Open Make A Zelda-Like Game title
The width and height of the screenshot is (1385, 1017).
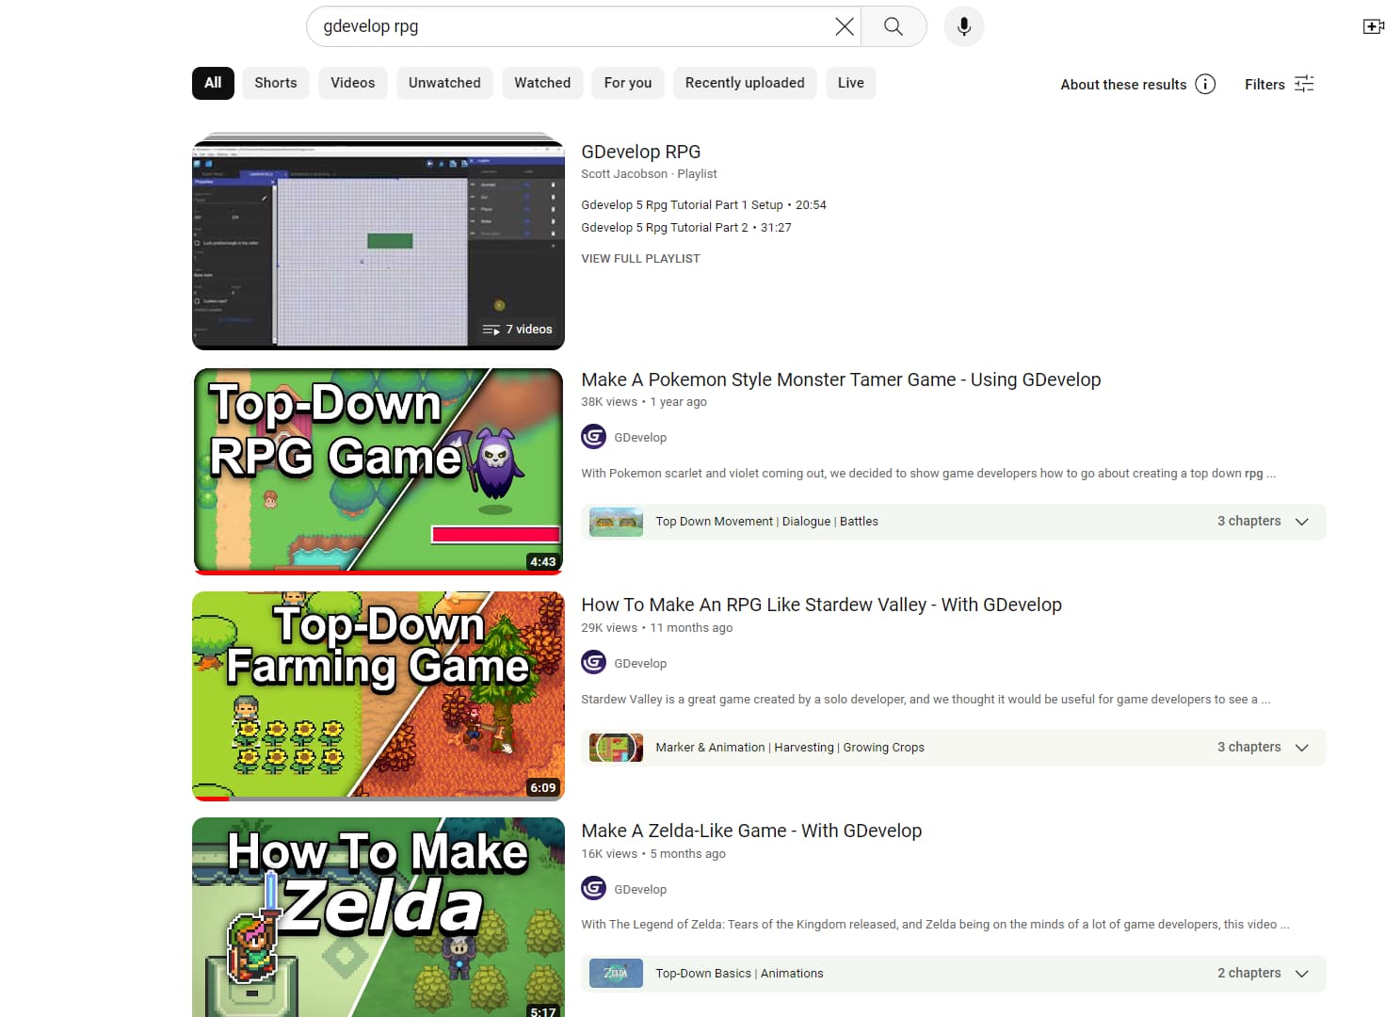(x=751, y=831)
